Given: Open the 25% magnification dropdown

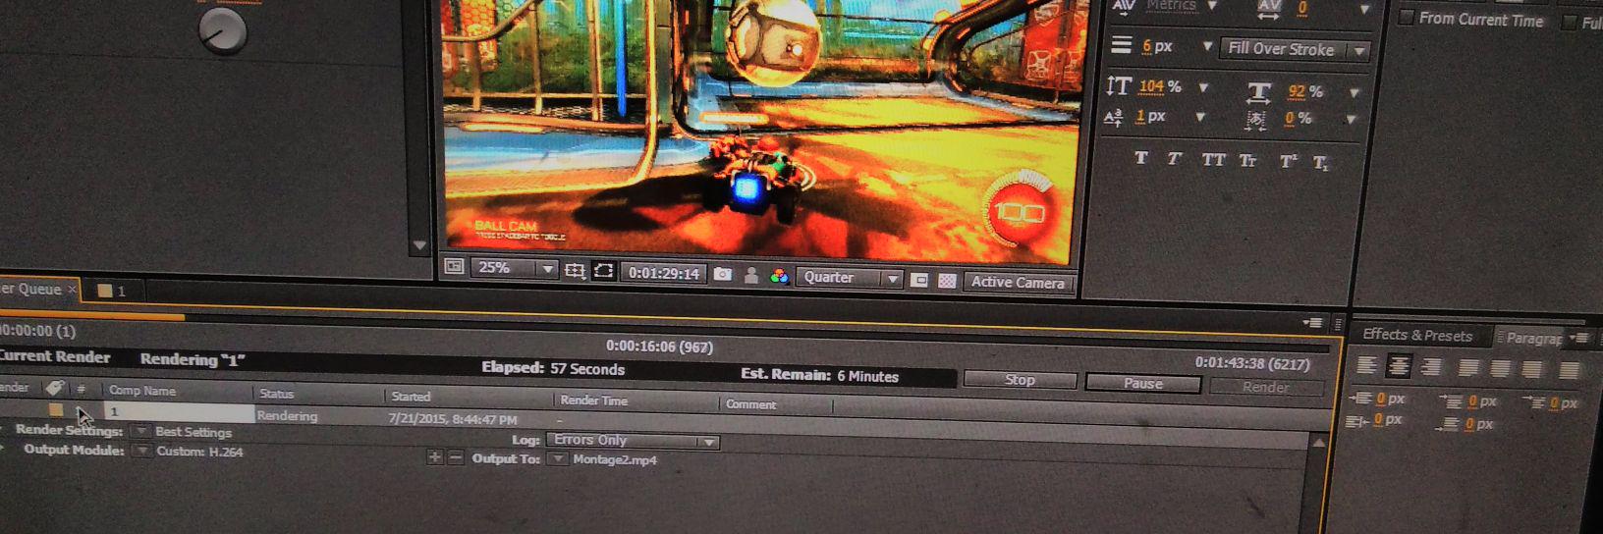Looking at the screenshot, I should coord(515,268).
